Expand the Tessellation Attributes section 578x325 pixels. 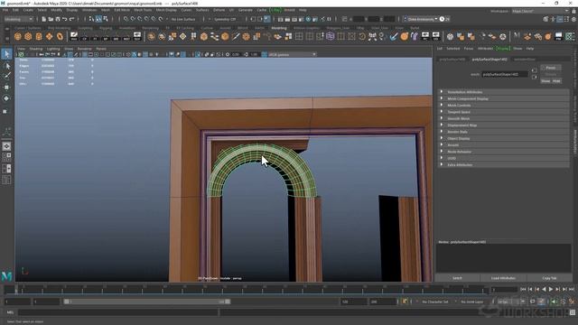click(504, 92)
